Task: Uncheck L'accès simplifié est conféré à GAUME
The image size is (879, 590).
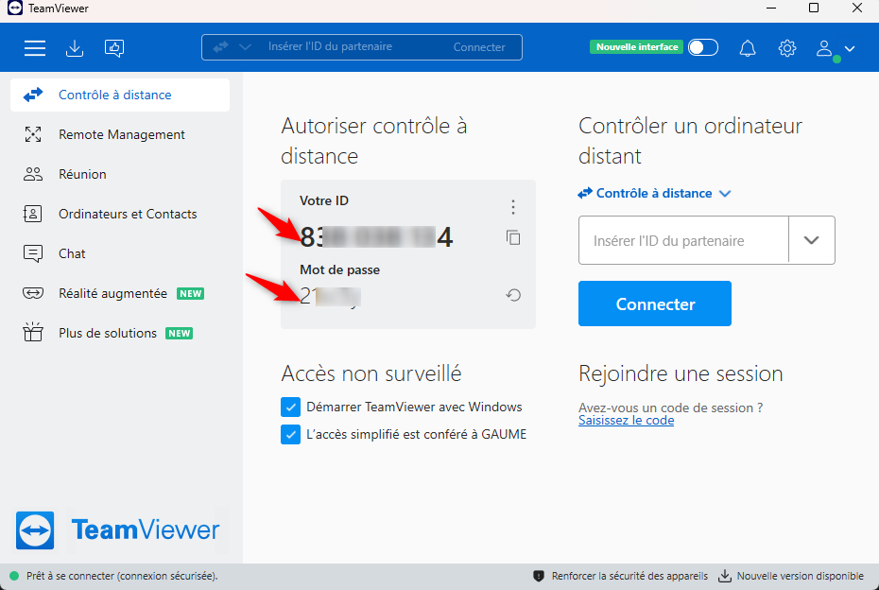Action: 291,435
